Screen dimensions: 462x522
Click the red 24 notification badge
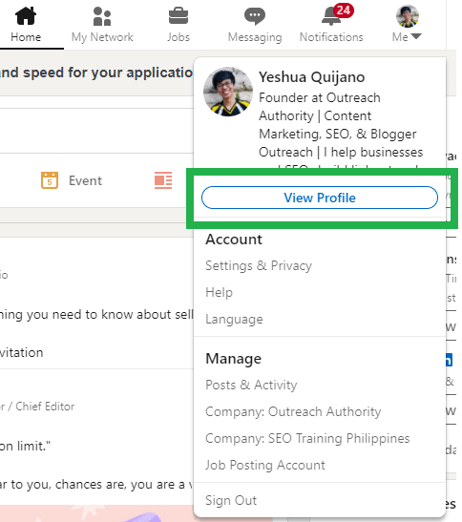point(344,10)
